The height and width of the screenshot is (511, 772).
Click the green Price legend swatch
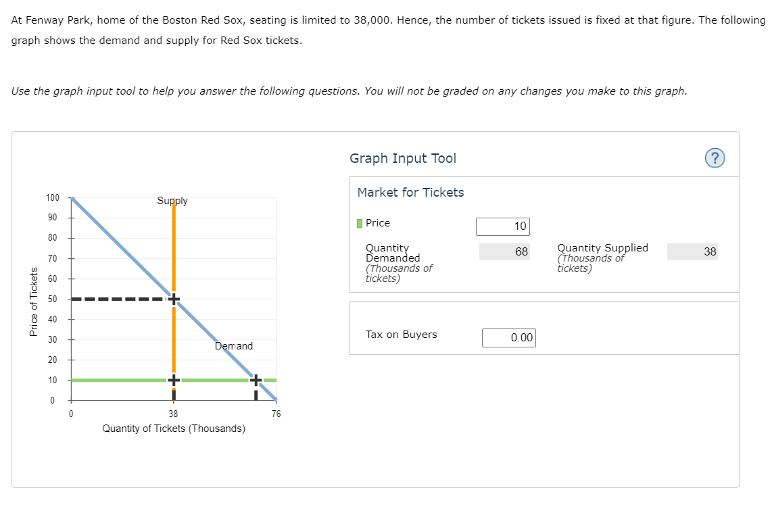[360, 223]
